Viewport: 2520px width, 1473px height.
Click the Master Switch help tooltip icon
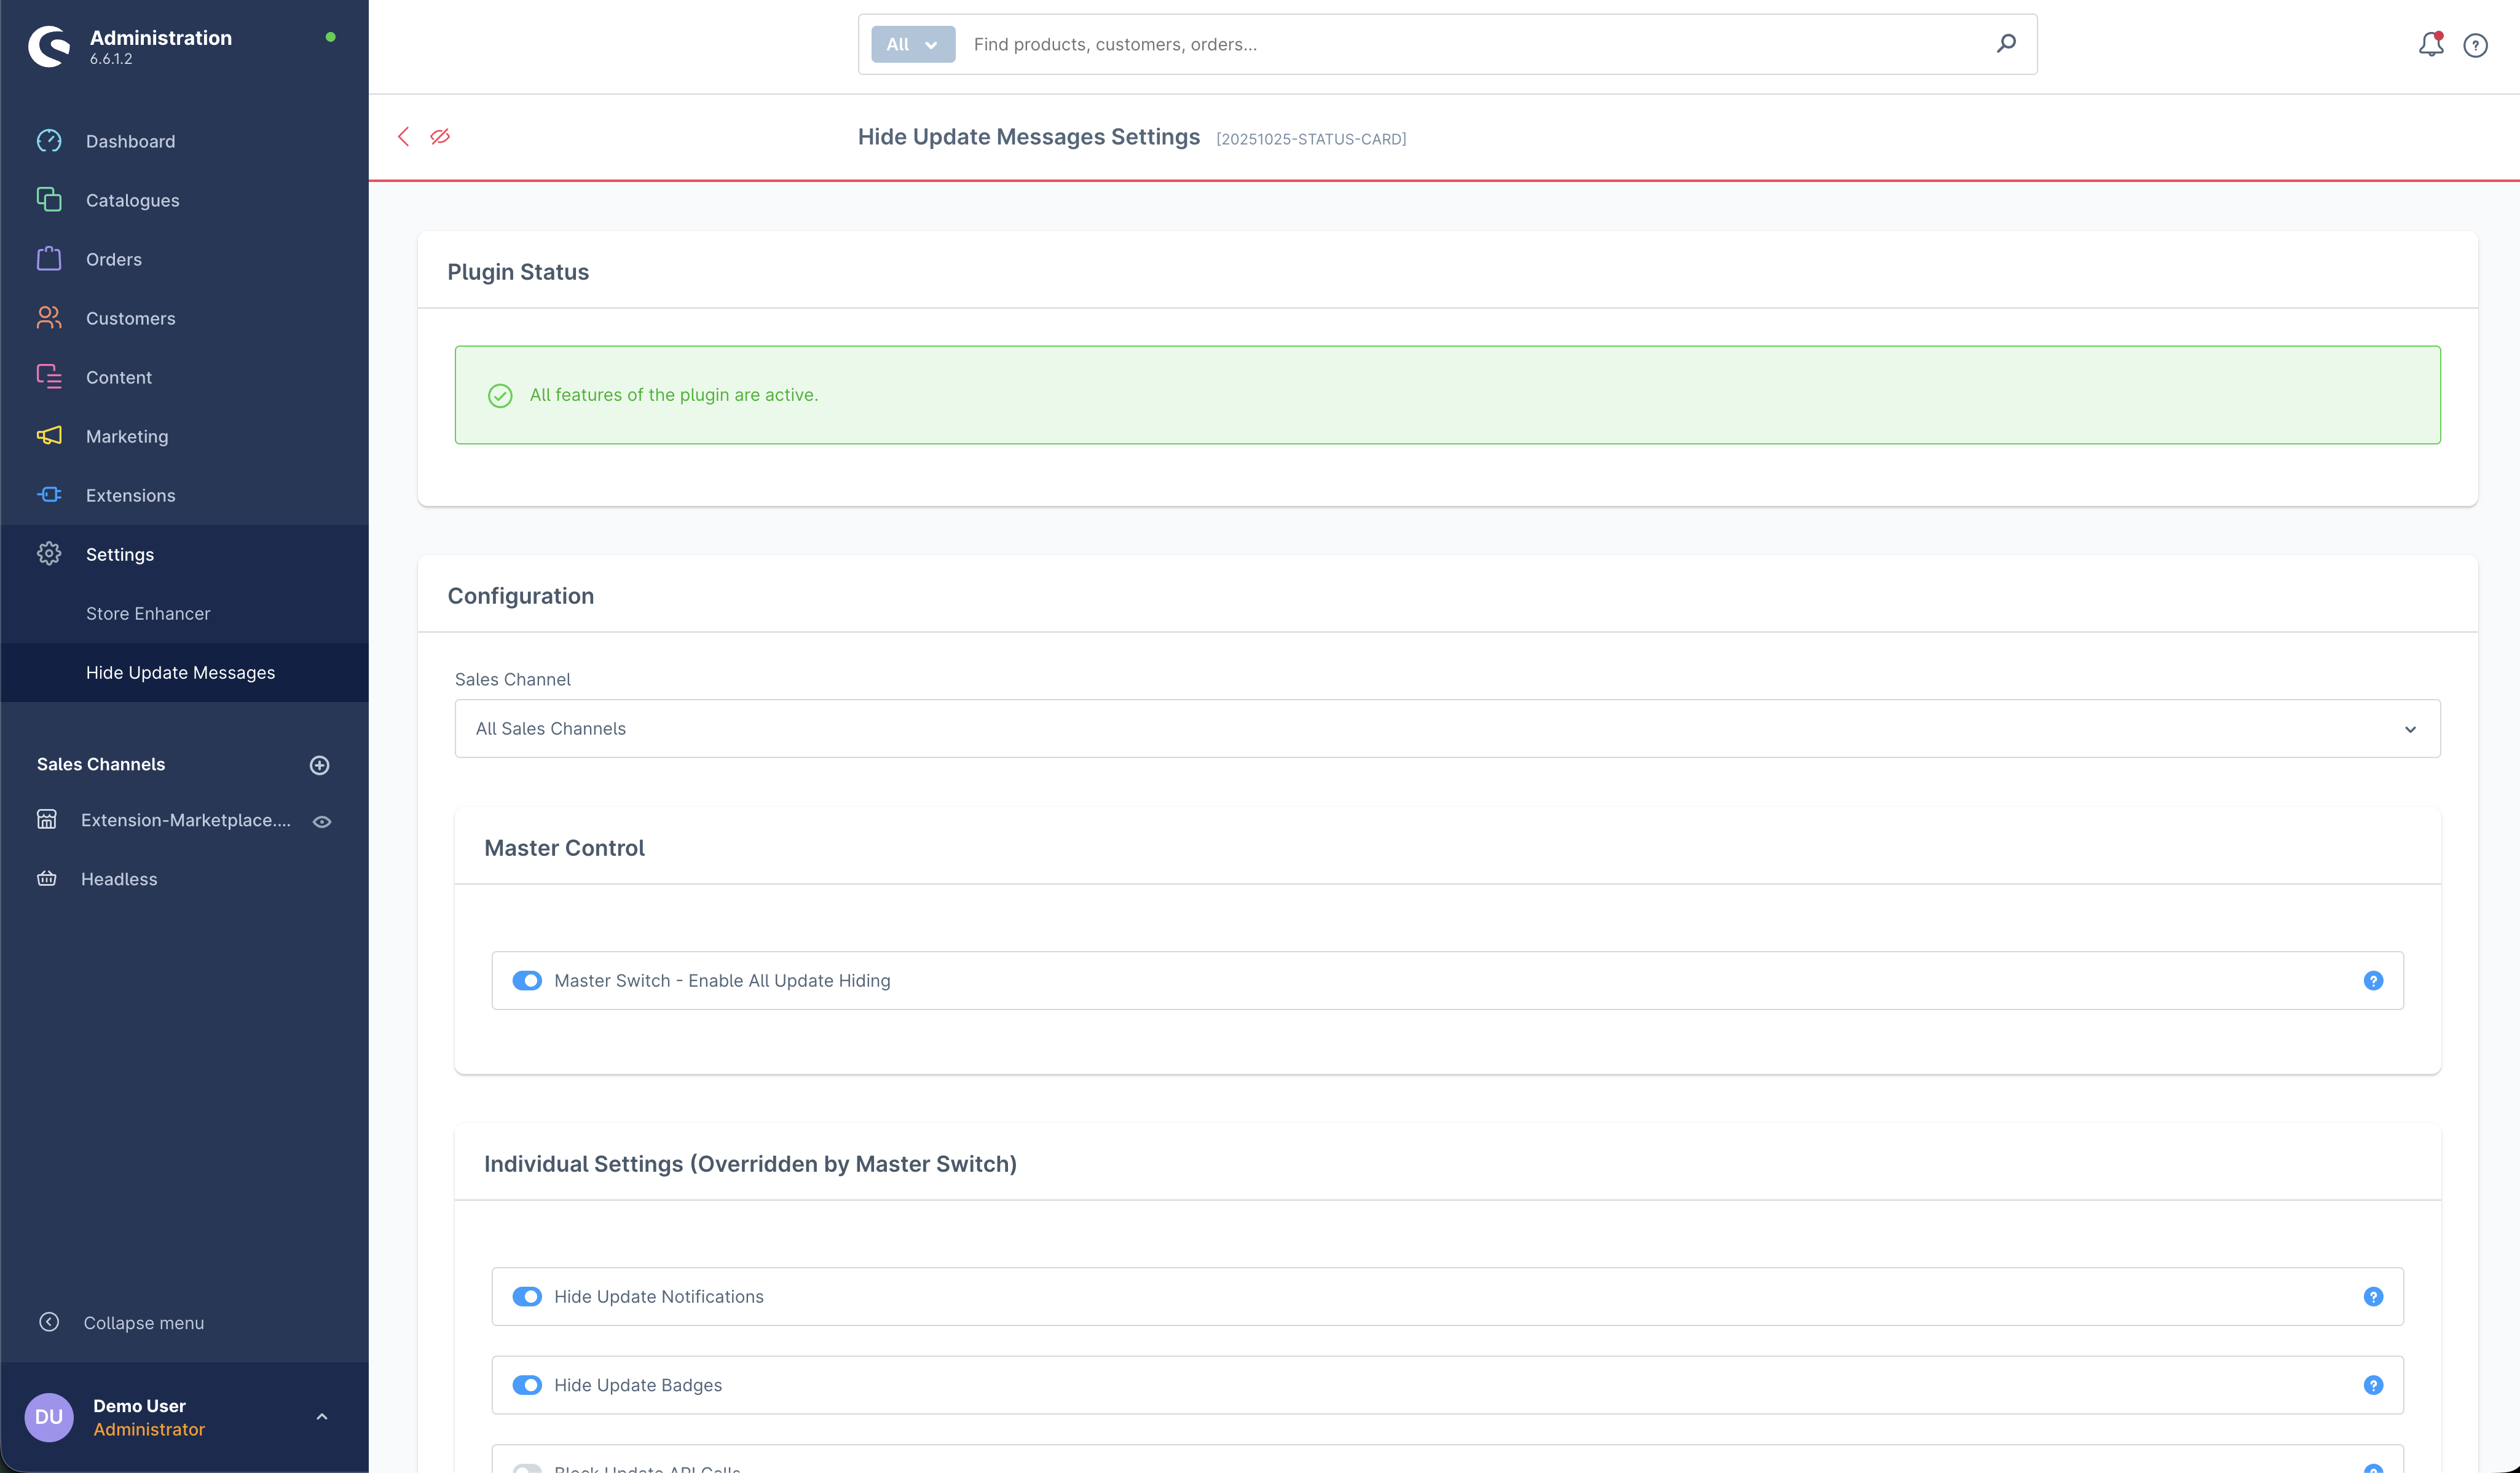2373,981
